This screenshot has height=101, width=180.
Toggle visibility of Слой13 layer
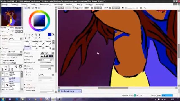(x=3, y=79)
